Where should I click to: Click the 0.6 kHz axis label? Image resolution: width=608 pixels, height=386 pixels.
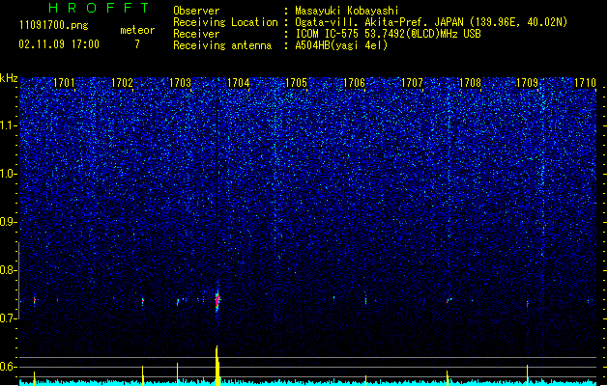click(x=9, y=367)
